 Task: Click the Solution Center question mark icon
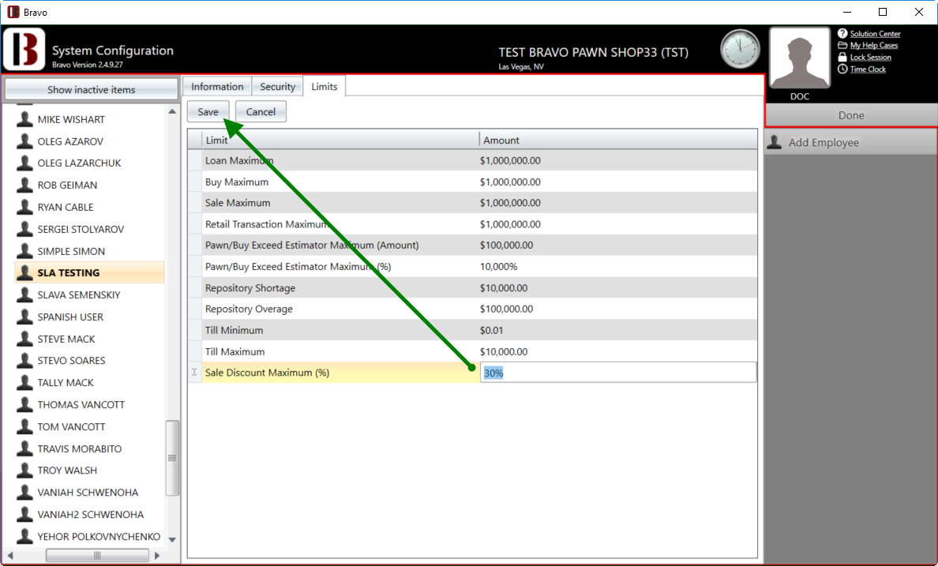pyautogui.click(x=842, y=33)
